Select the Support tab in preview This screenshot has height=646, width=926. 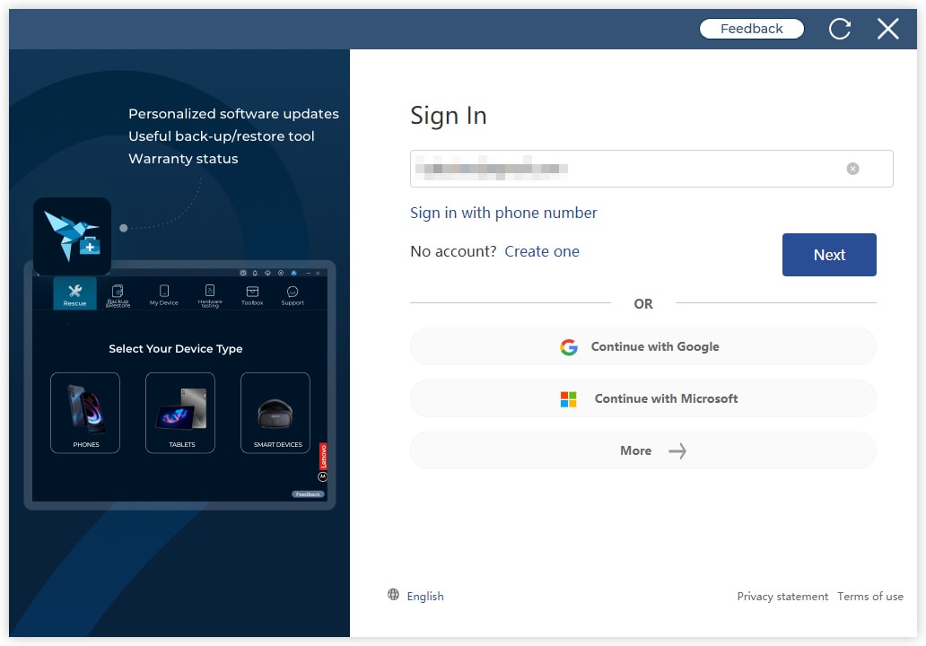(x=293, y=294)
